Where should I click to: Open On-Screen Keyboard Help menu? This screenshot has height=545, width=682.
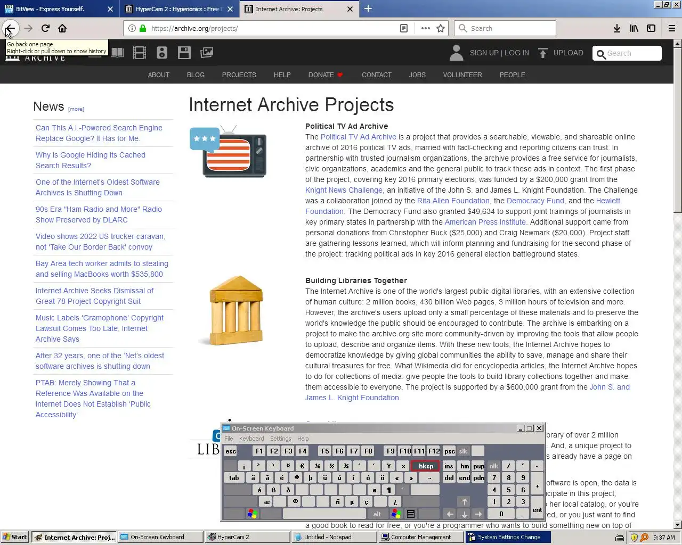[x=303, y=439]
